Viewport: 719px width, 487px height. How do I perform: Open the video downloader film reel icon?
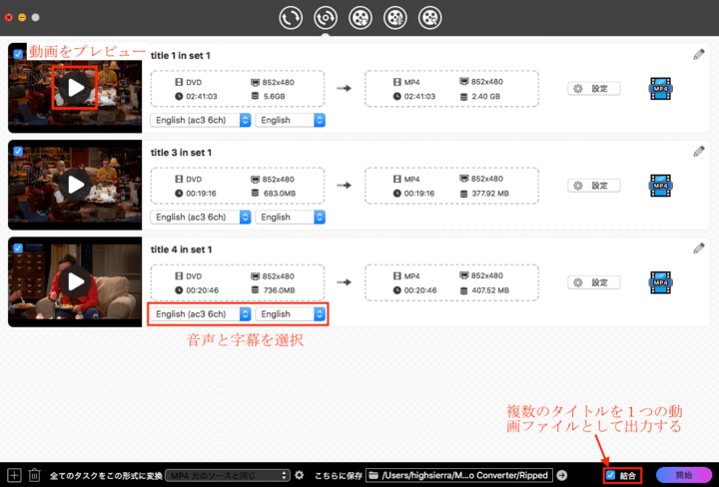tap(360, 17)
